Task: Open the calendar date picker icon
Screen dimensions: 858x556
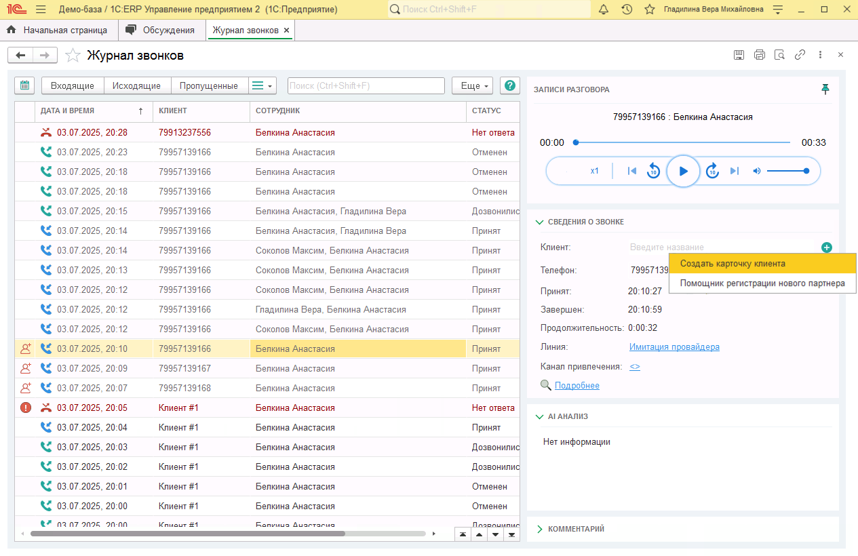Action: click(24, 85)
